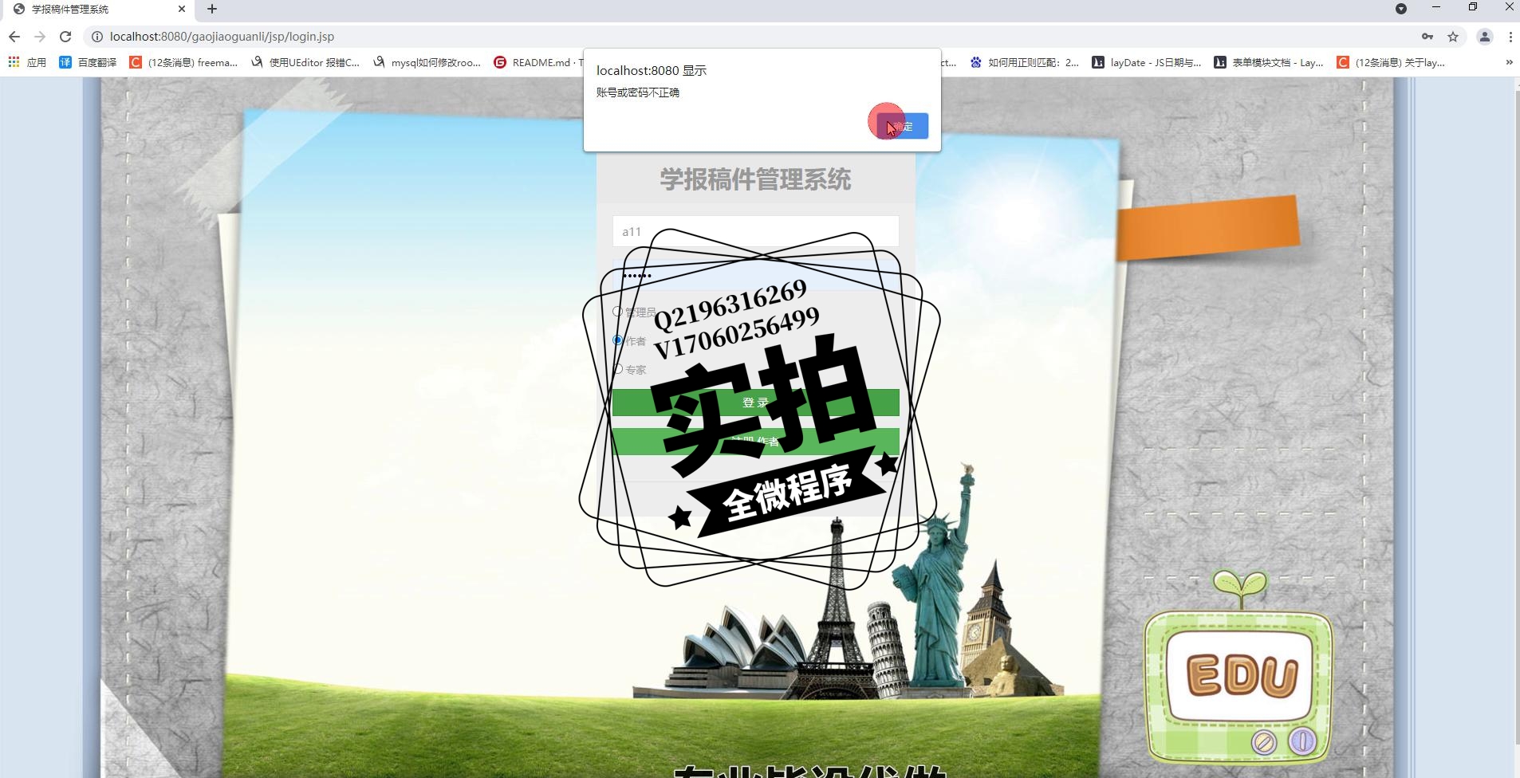The image size is (1520, 778).
Task: Open the 应用 apps bookmark
Action: pos(27,62)
